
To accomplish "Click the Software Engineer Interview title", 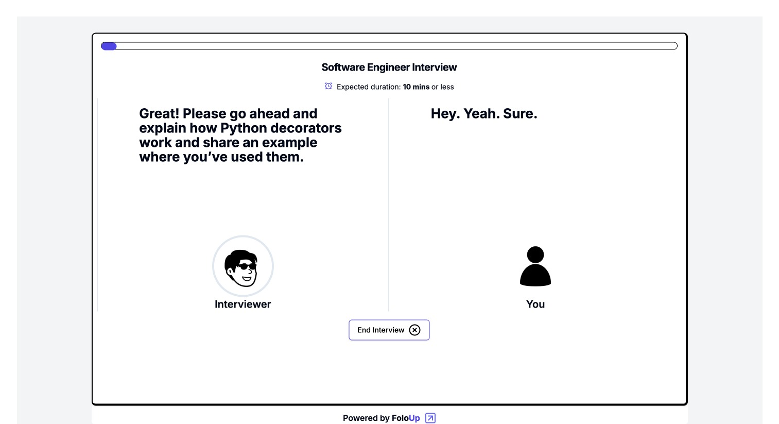I will [389, 67].
